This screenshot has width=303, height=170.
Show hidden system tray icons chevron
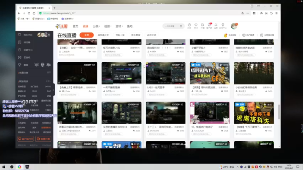[x=237, y=167]
